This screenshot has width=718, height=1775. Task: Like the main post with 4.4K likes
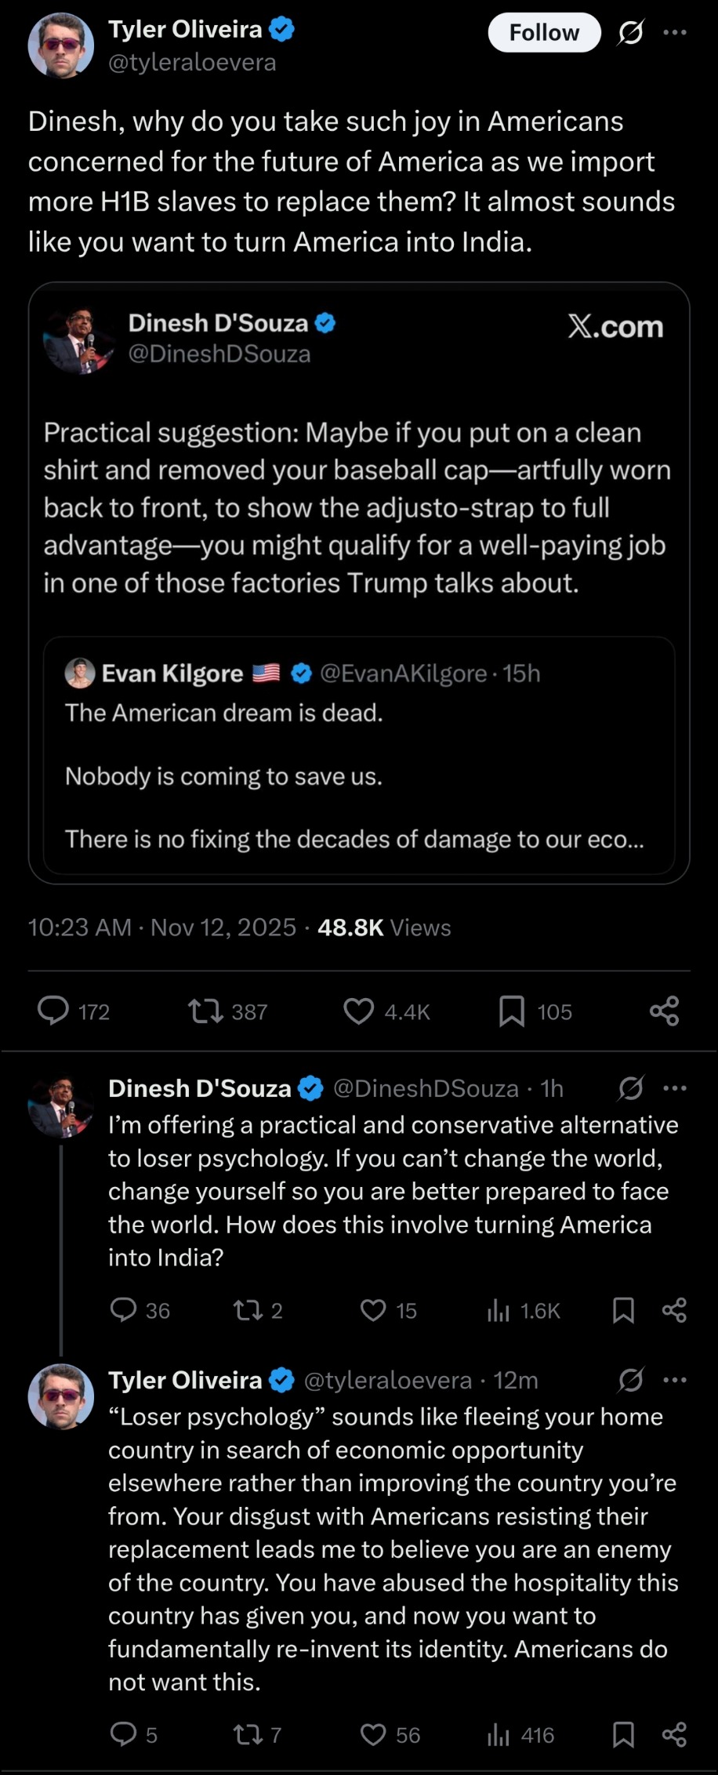click(359, 1011)
